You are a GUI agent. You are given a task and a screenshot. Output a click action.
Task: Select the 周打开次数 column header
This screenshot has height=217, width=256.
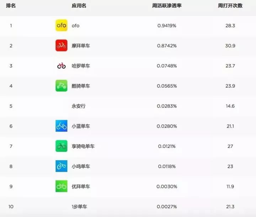(x=230, y=6)
